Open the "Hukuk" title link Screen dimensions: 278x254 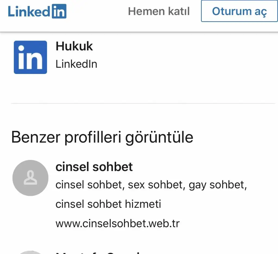pos(74,46)
